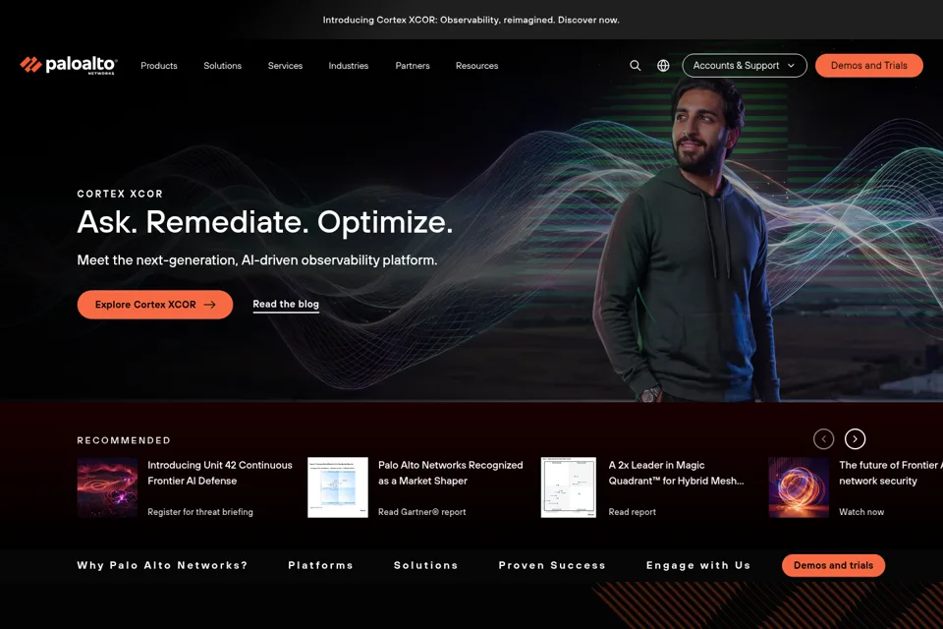The image size is (943, 629).
Task: Go to previous recommended carousel item
Action: [x=824, y=438]
